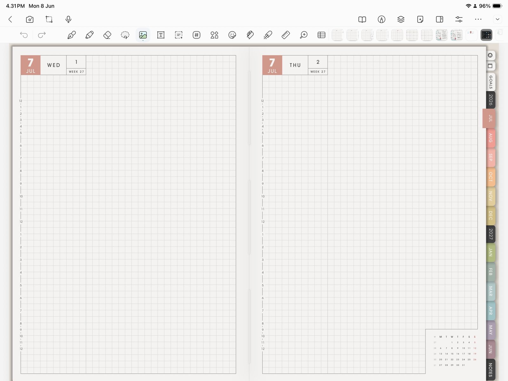
Task: Open the MAY month tab
Action: (x=491, y=330)
